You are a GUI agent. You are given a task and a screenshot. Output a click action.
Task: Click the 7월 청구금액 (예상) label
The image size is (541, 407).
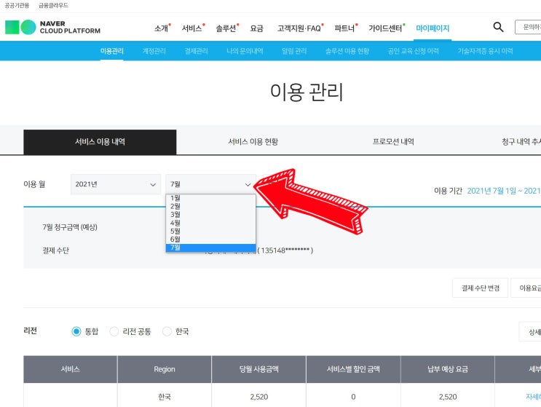pos(70,227)
